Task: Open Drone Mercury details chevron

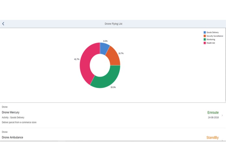Action: tap(222, 115)
